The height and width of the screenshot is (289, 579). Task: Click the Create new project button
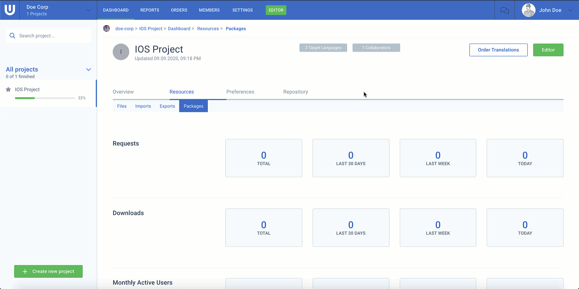(x=48, y=272)
